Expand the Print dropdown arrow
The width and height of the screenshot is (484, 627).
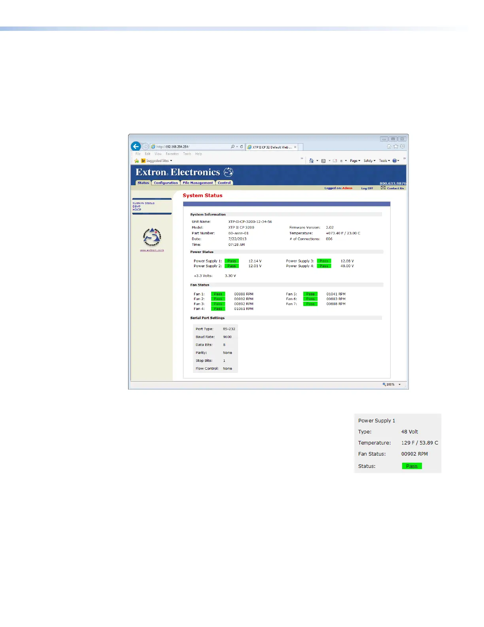point(346,161)
